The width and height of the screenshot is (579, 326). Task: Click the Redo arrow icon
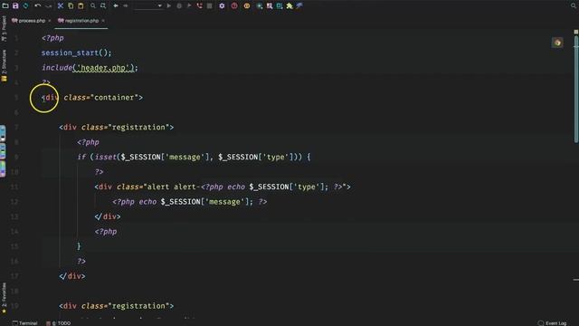coord(48,6)
